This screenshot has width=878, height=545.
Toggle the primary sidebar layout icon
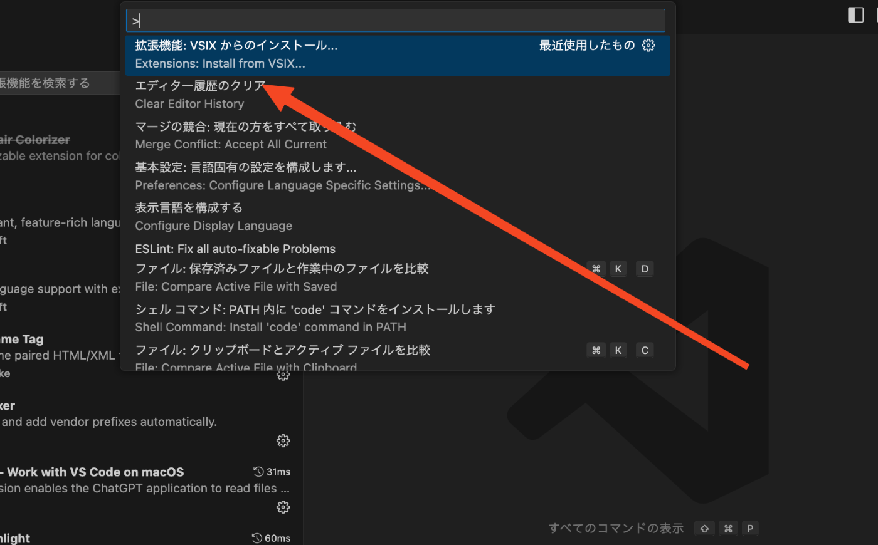855,14
